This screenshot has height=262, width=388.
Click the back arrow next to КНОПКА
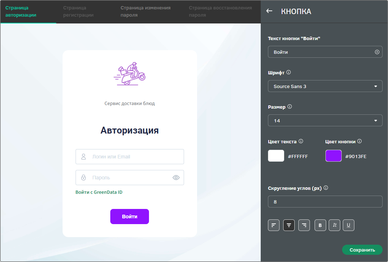269,11
